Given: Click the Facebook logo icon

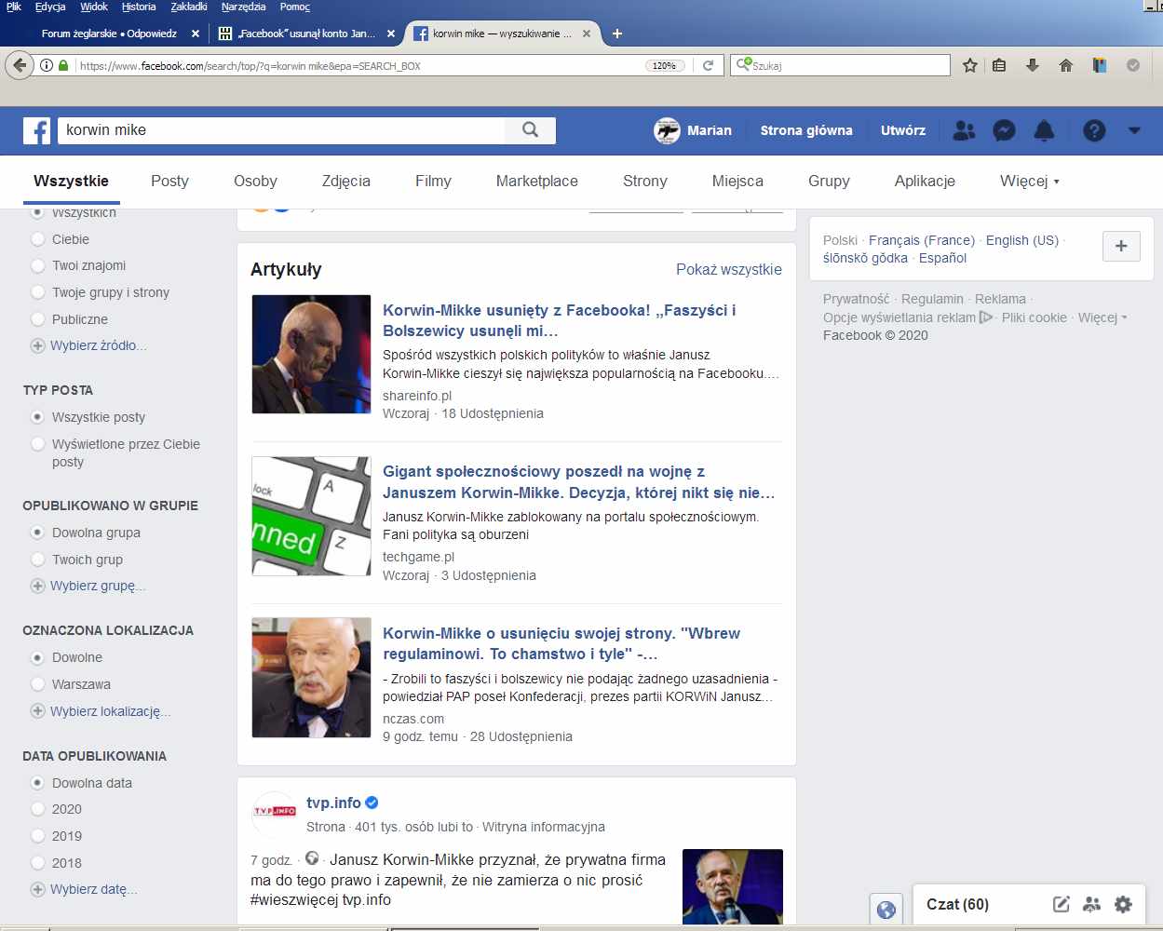Looking at the screenshot, I should pyautogui.click(x=37, y=130).
